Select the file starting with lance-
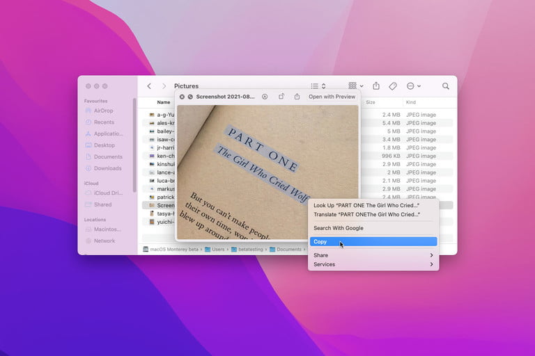535x356 pixels. (162, 172)
